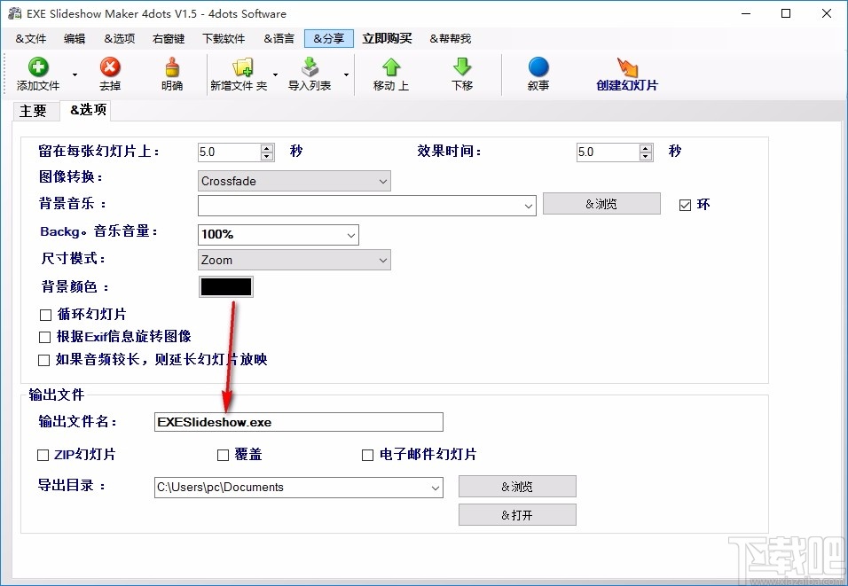
Task: Open the 新增文件夹 add folder icon
Action: pyautogui.click(x=241, y=73)
